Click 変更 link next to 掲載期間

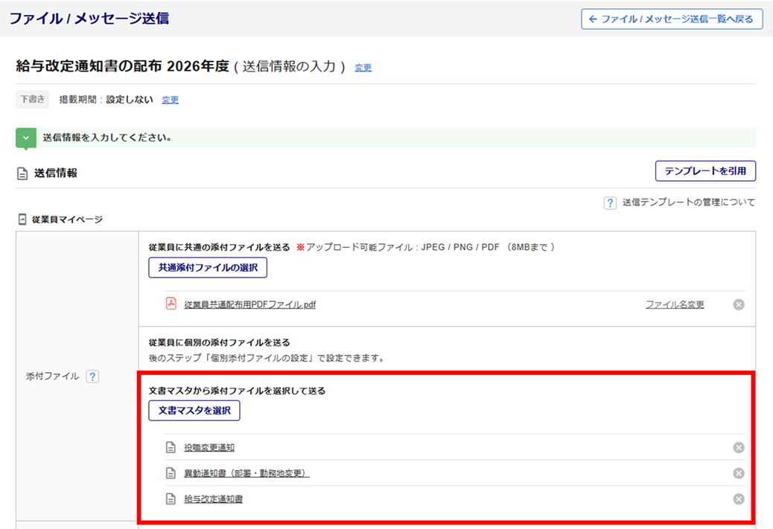[171, 100]
